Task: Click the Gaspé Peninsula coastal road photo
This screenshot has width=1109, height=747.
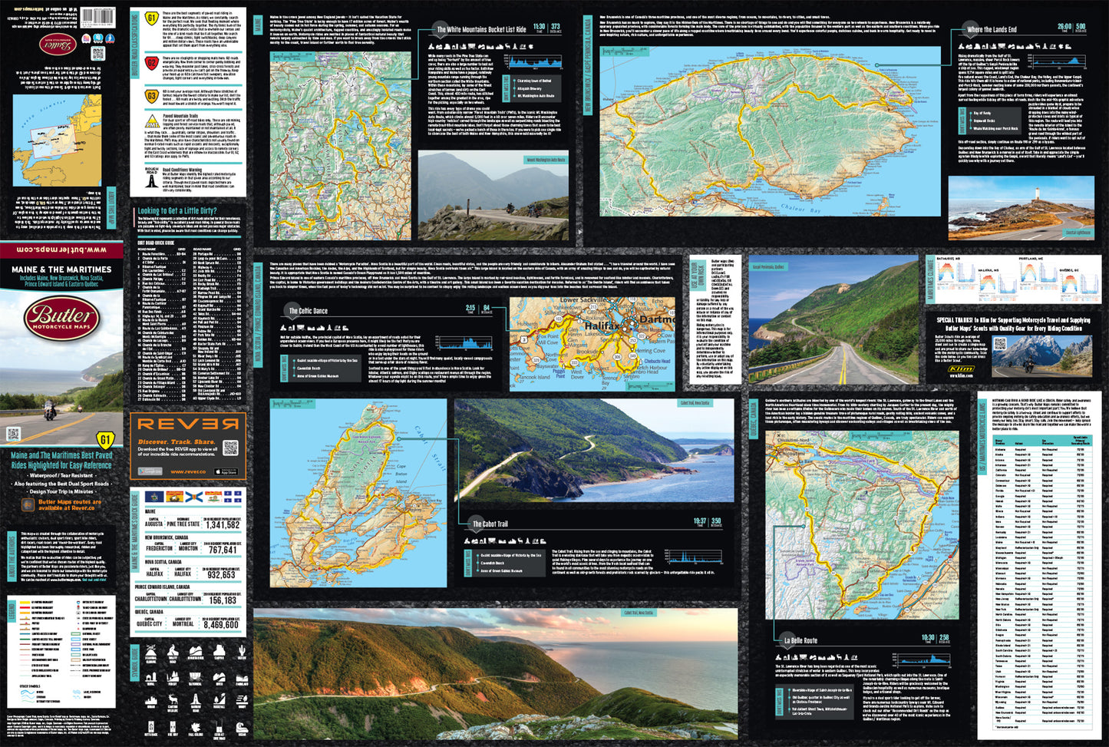Action: coord(834,321)
